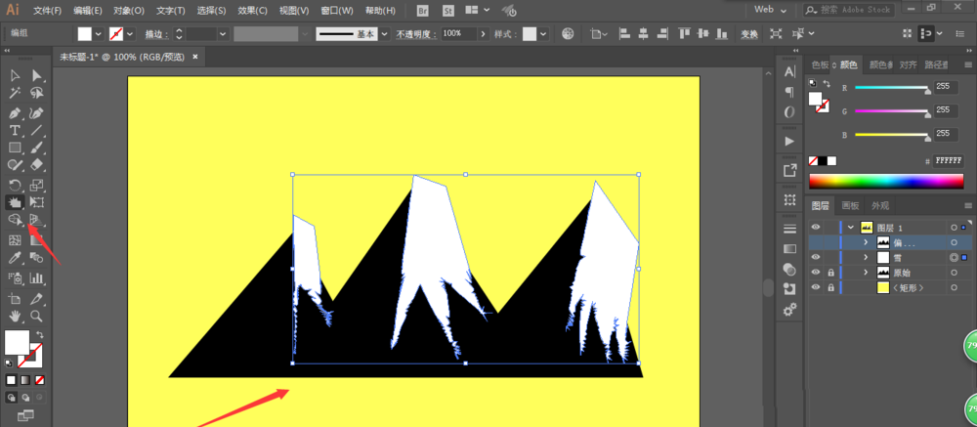Screen dimensions: 977x427
Task: Select the Rotate tool
Action: (x=15, y=185)
